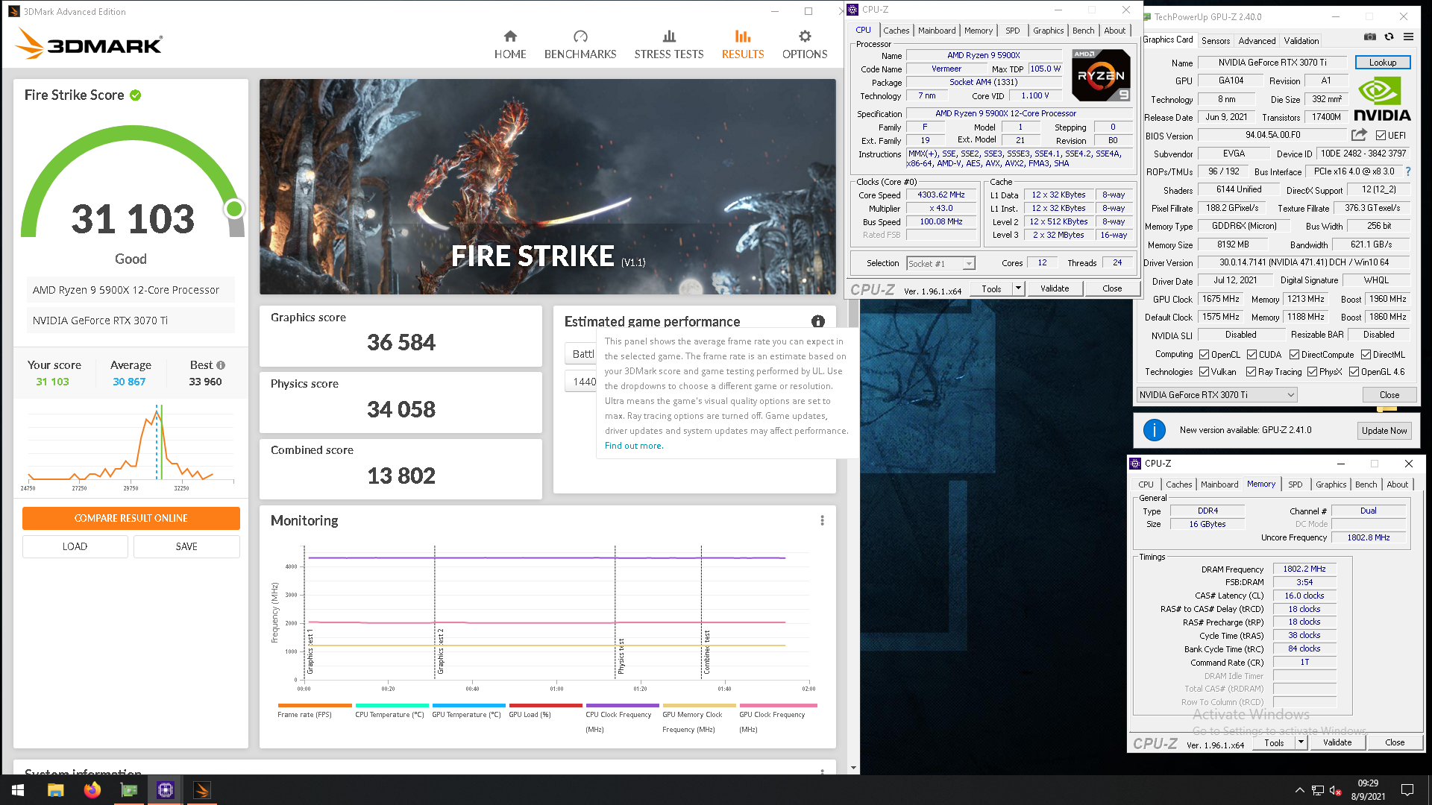Screen dimensions: 1432x805
Task: Click the Fire Strike banner image
Action: [547, 186]
